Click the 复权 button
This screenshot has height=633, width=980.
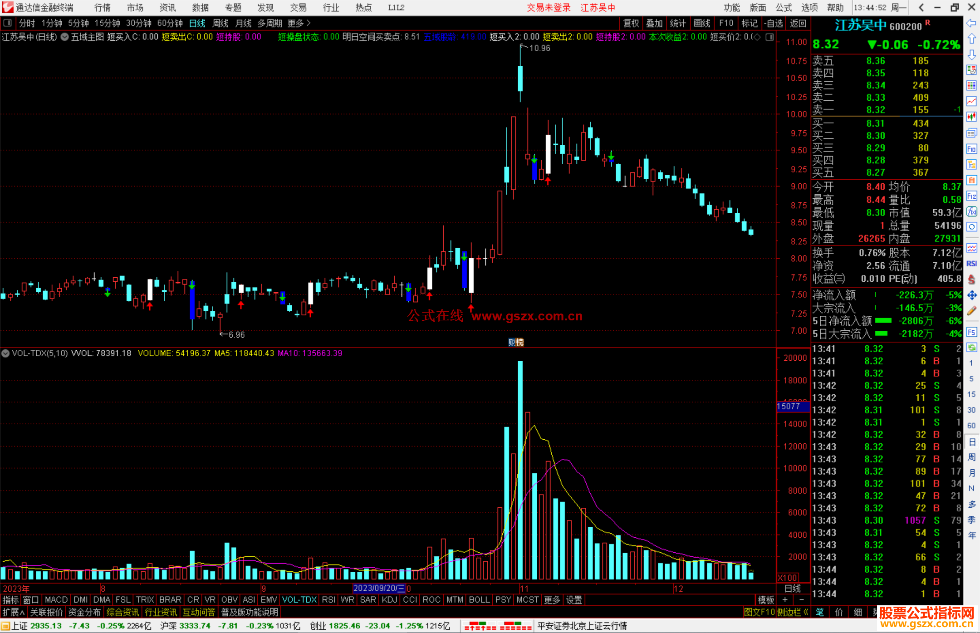631,23
